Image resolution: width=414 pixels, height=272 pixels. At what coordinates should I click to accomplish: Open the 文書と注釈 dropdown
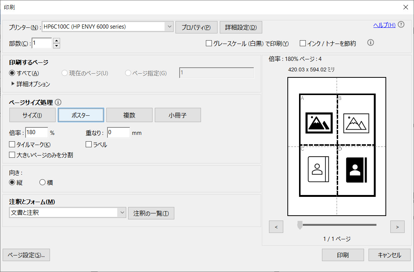click(122, 213)
